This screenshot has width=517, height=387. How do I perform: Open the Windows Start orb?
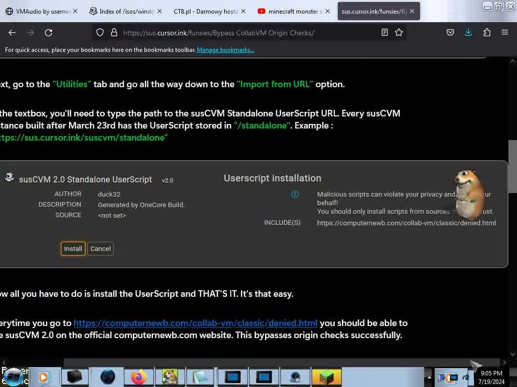pos(13,377)
